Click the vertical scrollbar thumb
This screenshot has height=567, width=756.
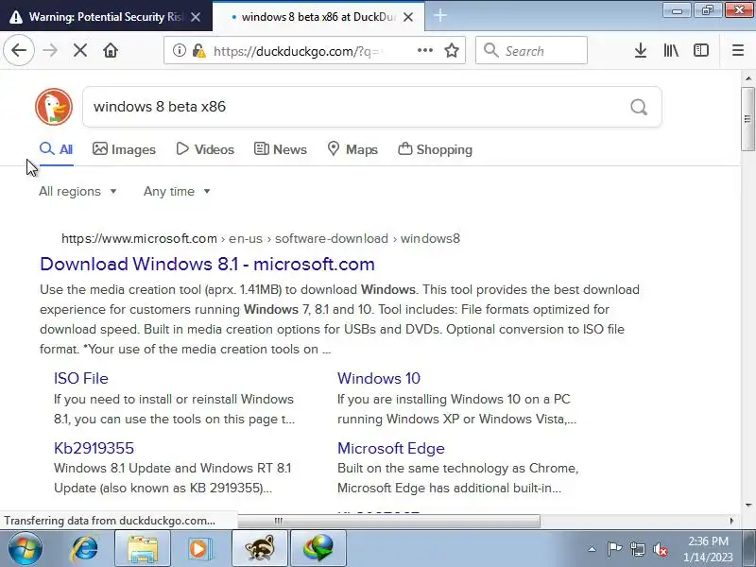[747, 119]
